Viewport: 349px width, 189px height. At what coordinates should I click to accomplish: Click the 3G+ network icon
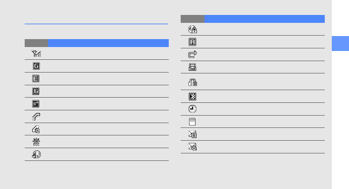click(x=36, y=104)
